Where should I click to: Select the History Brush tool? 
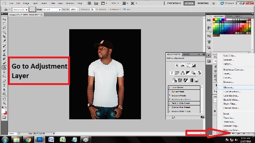point(4,59)
